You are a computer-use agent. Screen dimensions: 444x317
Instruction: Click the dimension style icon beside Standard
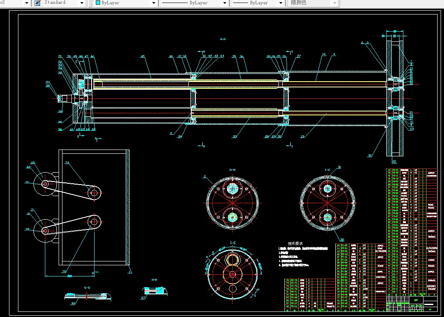click(37, 3)
